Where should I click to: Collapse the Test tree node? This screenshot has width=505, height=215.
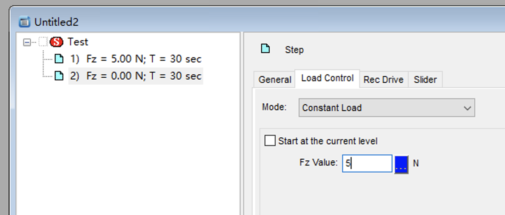[27, 42]
